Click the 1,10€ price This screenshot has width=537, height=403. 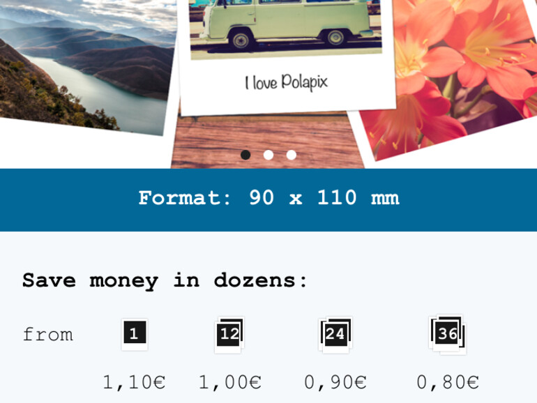pos(134,382)
